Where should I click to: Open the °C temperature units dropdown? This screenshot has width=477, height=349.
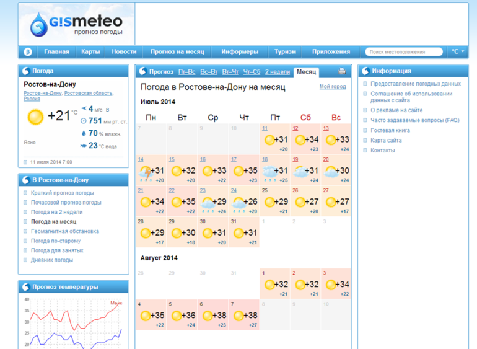[458, 52]
